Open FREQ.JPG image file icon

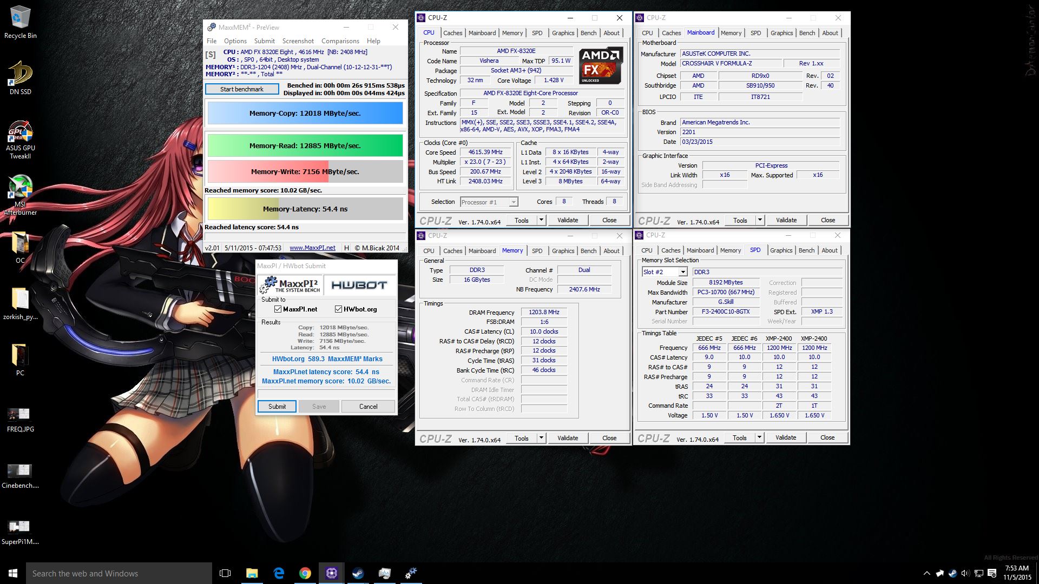coord(20,420)
